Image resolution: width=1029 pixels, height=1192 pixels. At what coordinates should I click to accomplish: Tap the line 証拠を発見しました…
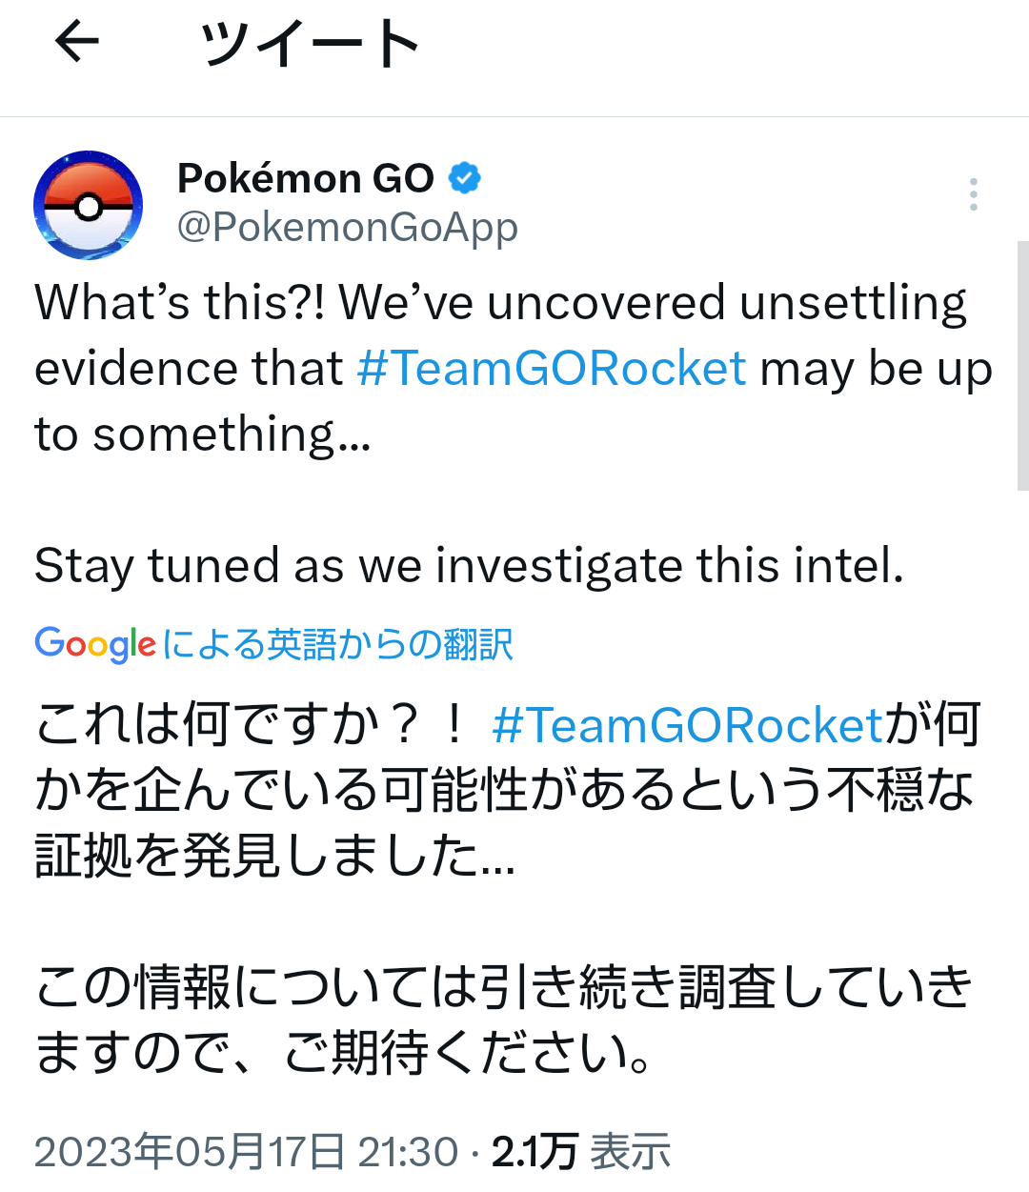click(275, 856)
